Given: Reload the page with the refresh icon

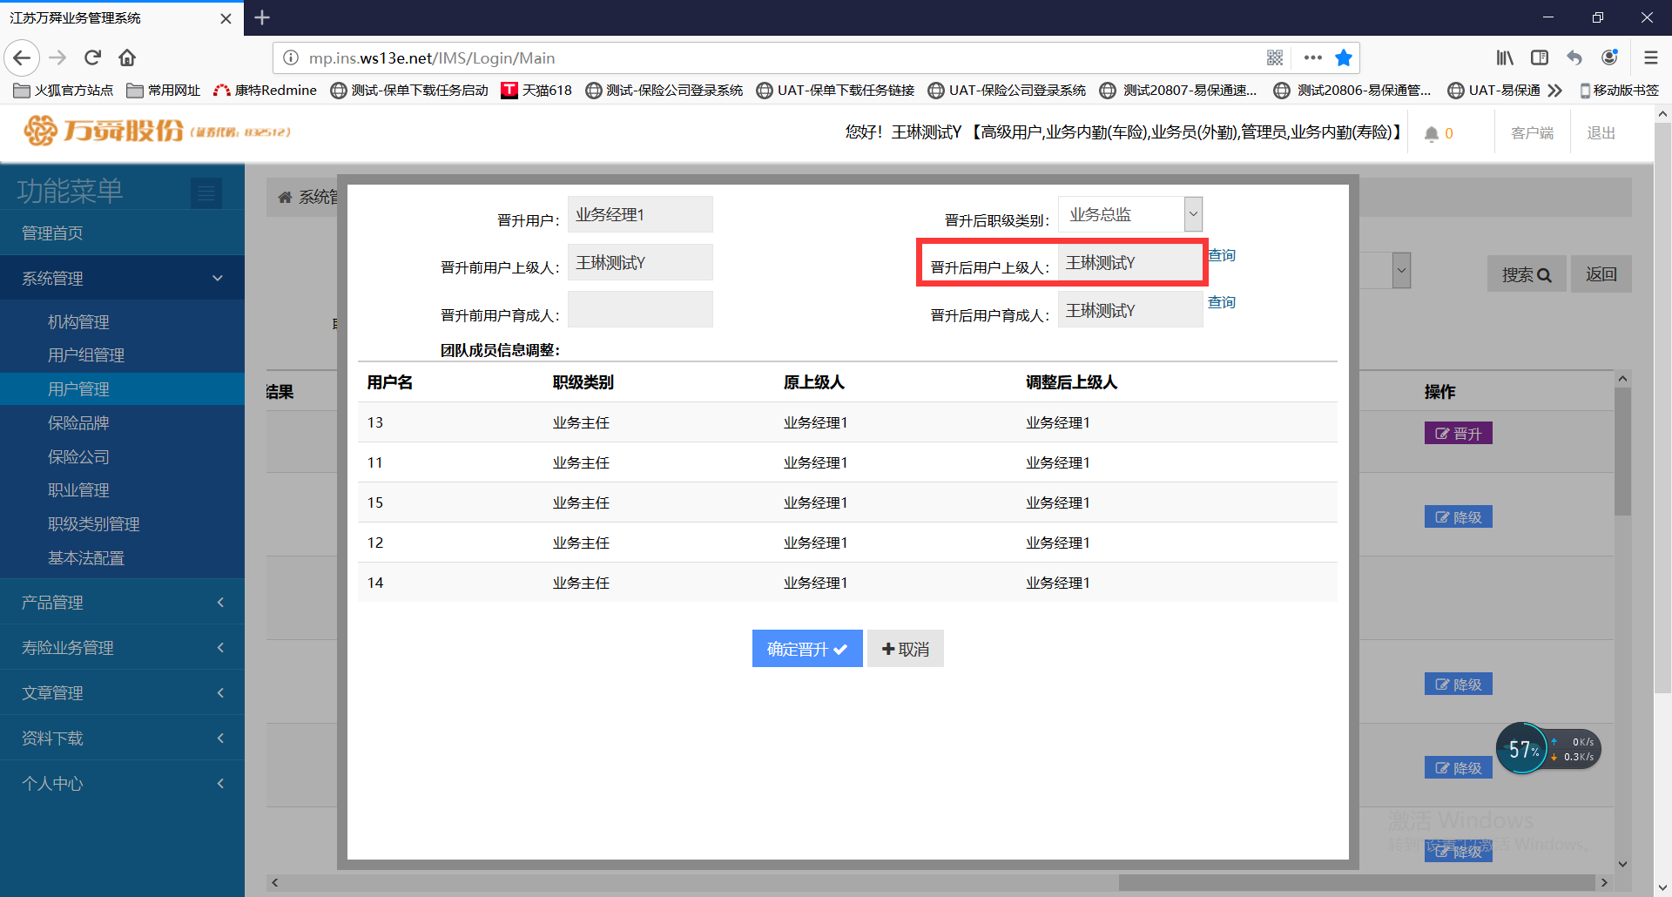Looking at the screenshot, I should point(92,58).
